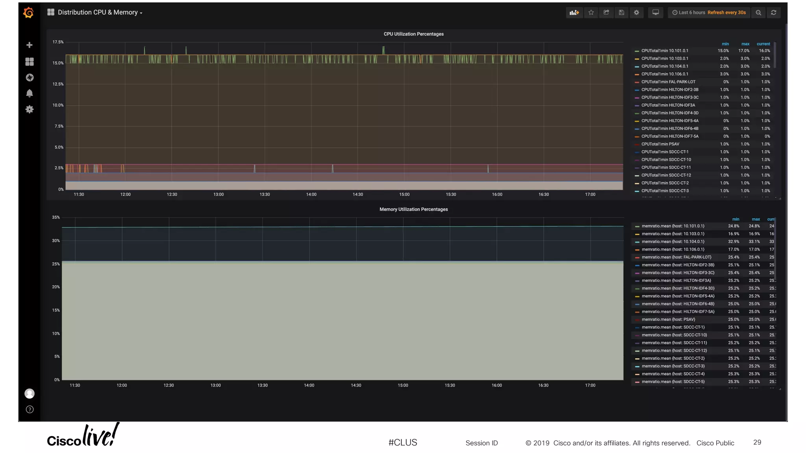The image size is (806, 453).
Task: Open the Explore compass icon
Action: 30,77
